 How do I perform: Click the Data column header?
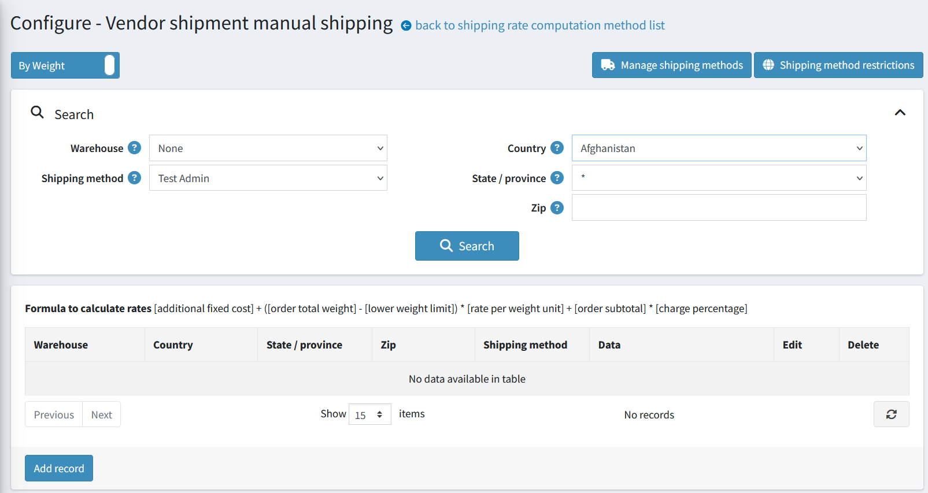coord(682,345)
